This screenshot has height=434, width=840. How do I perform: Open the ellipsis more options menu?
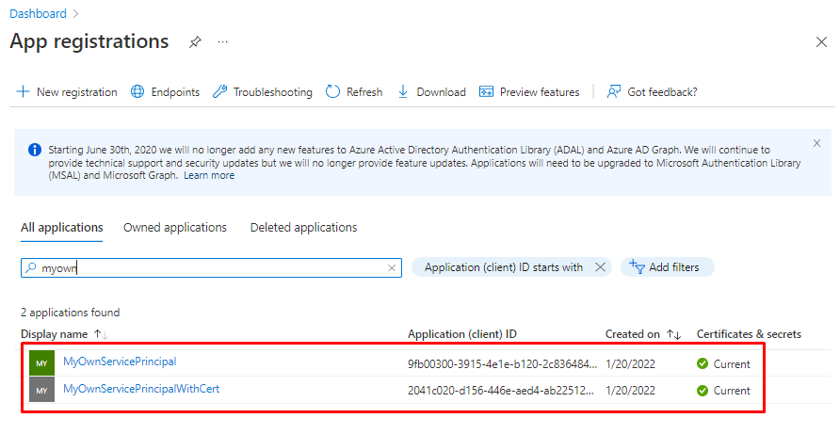(x=223, y=42)
